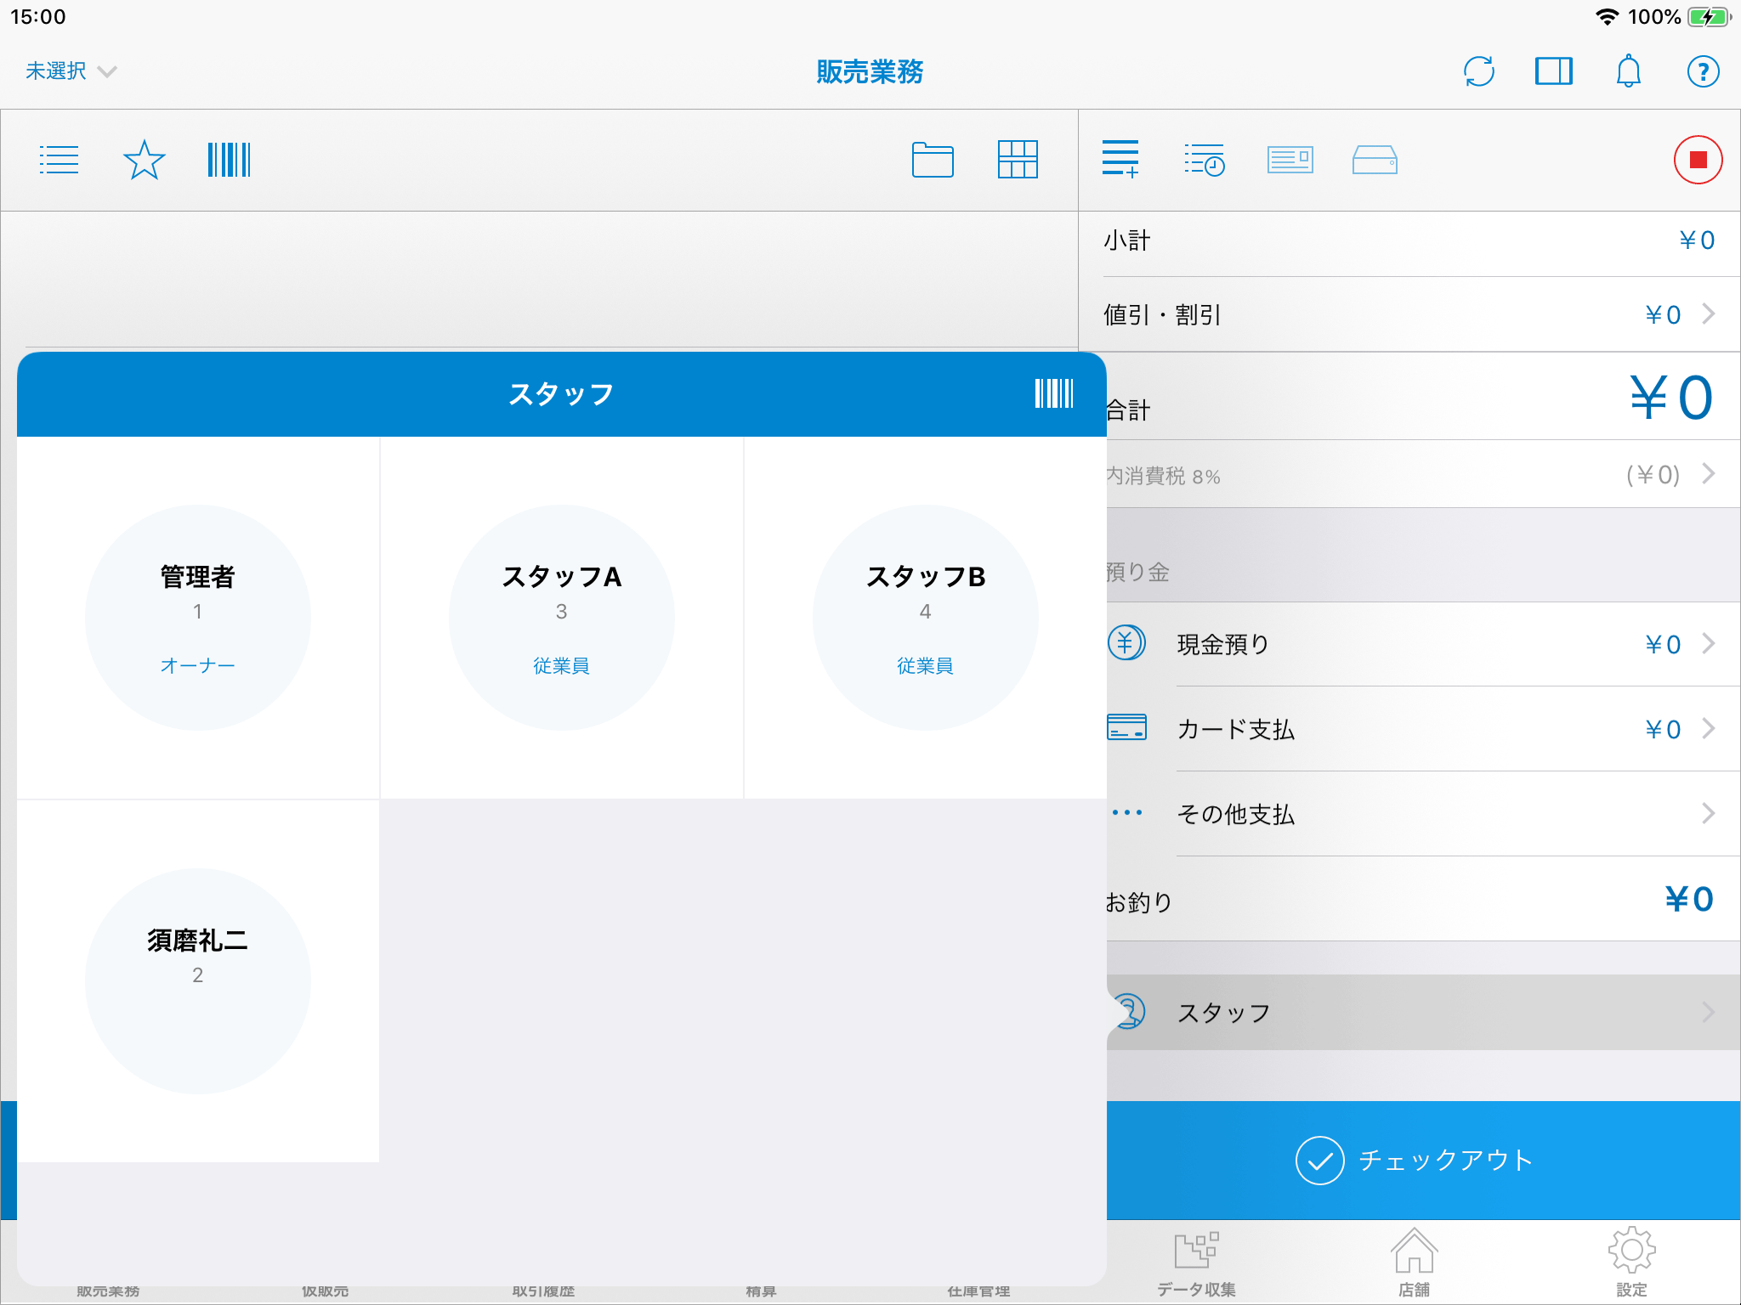Tap add-item list icon with plus
The image size is (1741, 1305).
point(1120,159)
